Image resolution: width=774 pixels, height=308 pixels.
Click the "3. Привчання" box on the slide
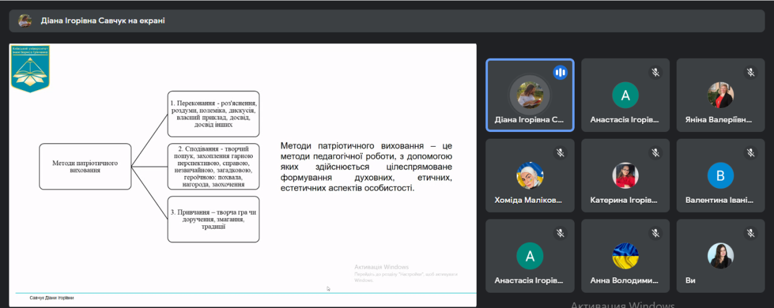[213, 219]
